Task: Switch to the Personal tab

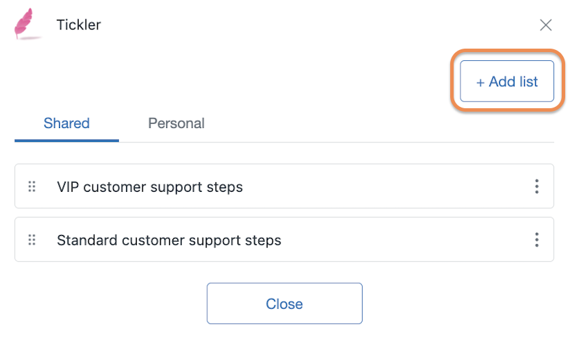Action: click(177, 123)
